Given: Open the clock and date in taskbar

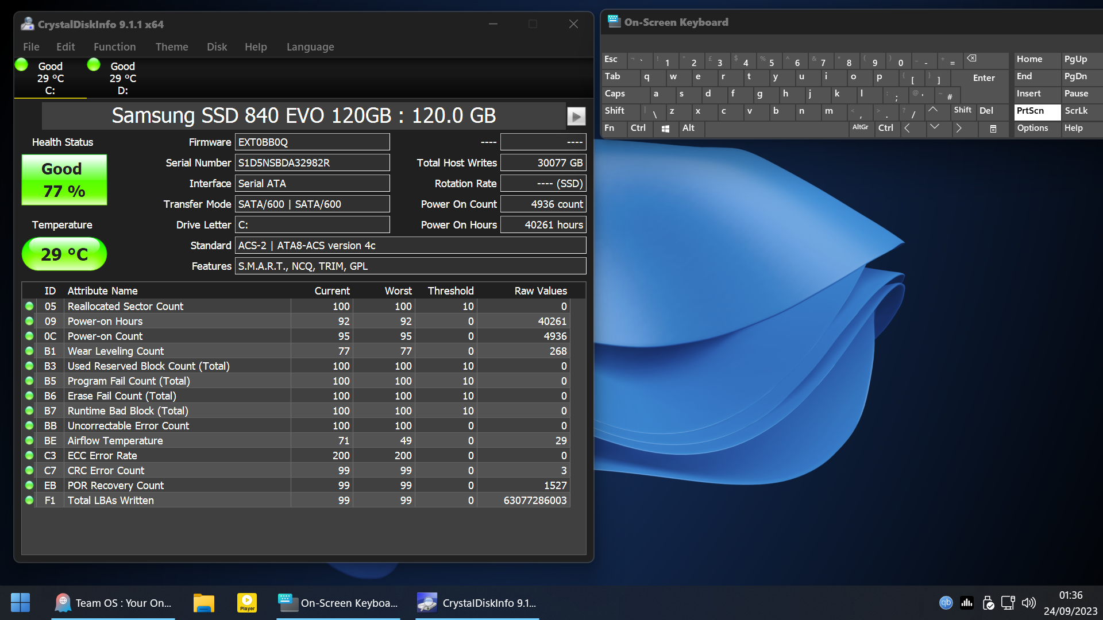Looking at the screenshot, I should point(1070,603).
